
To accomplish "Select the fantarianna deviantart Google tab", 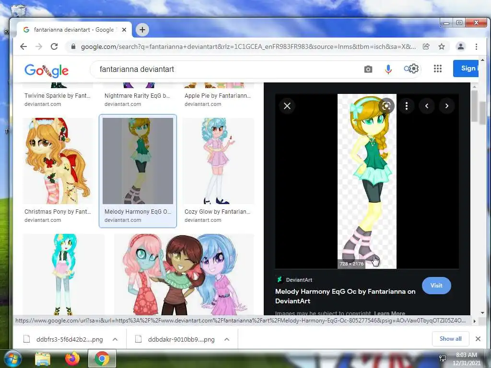I will click(x=74, y=30).
